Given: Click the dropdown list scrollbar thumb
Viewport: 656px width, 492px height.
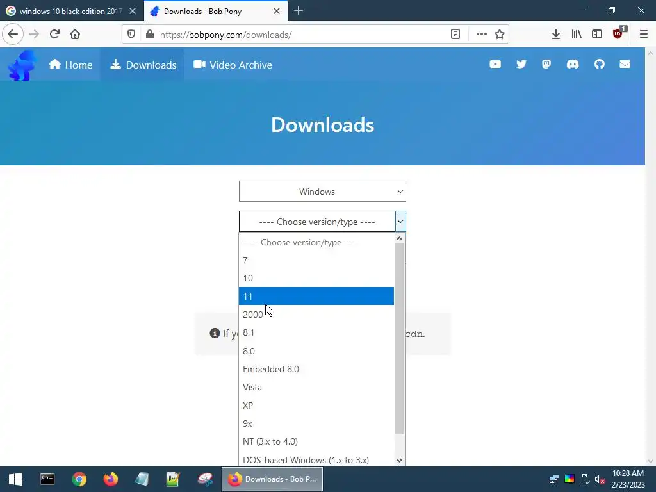Looking at the screenshot, I should [400, 338].
